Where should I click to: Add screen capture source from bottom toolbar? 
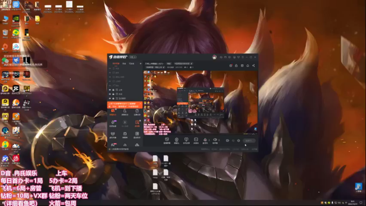[x=167, y=141]
